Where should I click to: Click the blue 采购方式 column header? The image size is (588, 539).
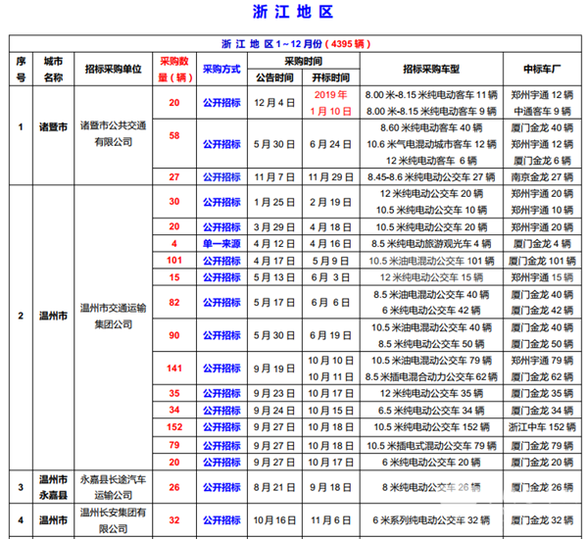coord(221,70)
